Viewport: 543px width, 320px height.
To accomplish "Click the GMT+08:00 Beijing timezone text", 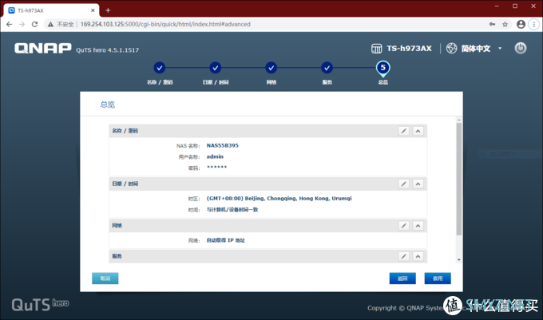I will [x=279, y=199].
